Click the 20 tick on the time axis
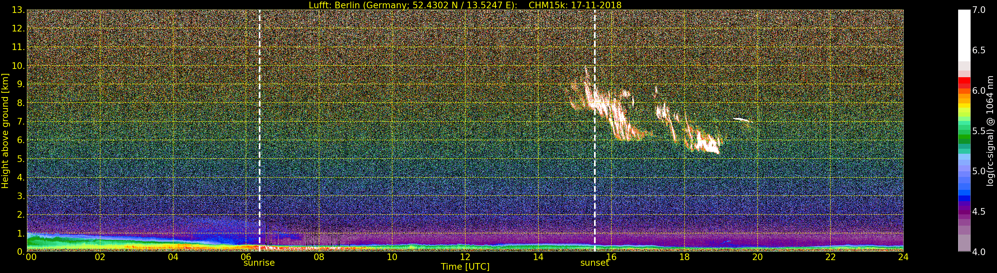Image resolution: width=997 pixels, height=273 pixels. pos(757,257)
